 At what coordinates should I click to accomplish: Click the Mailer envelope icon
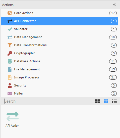pos(10,94)
